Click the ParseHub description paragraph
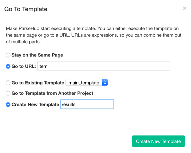The height and width of the screenshot is (153, 191). 94,35
